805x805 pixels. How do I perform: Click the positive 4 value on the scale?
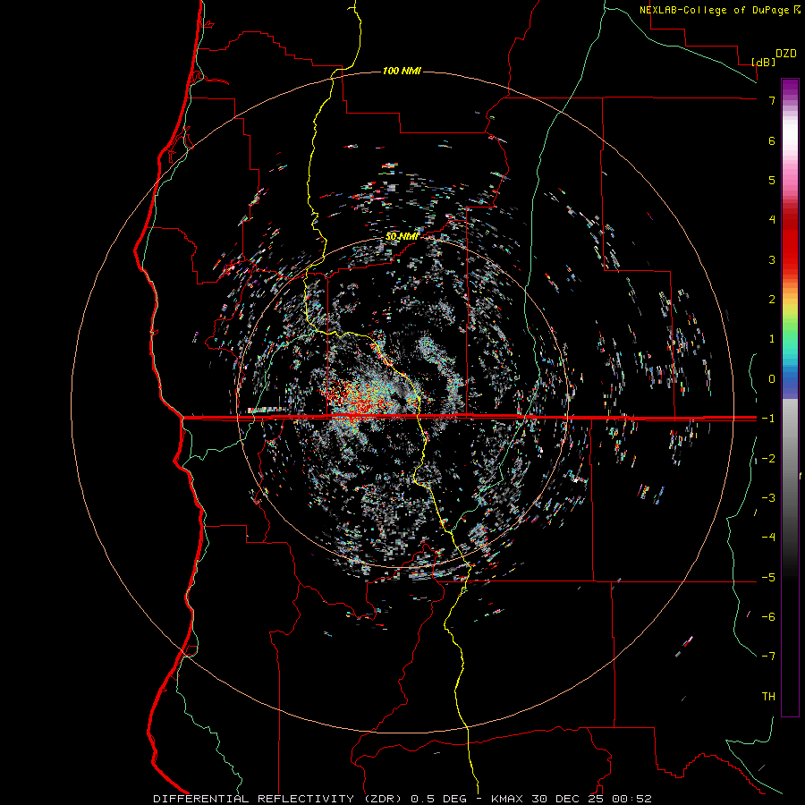point(772,220)
